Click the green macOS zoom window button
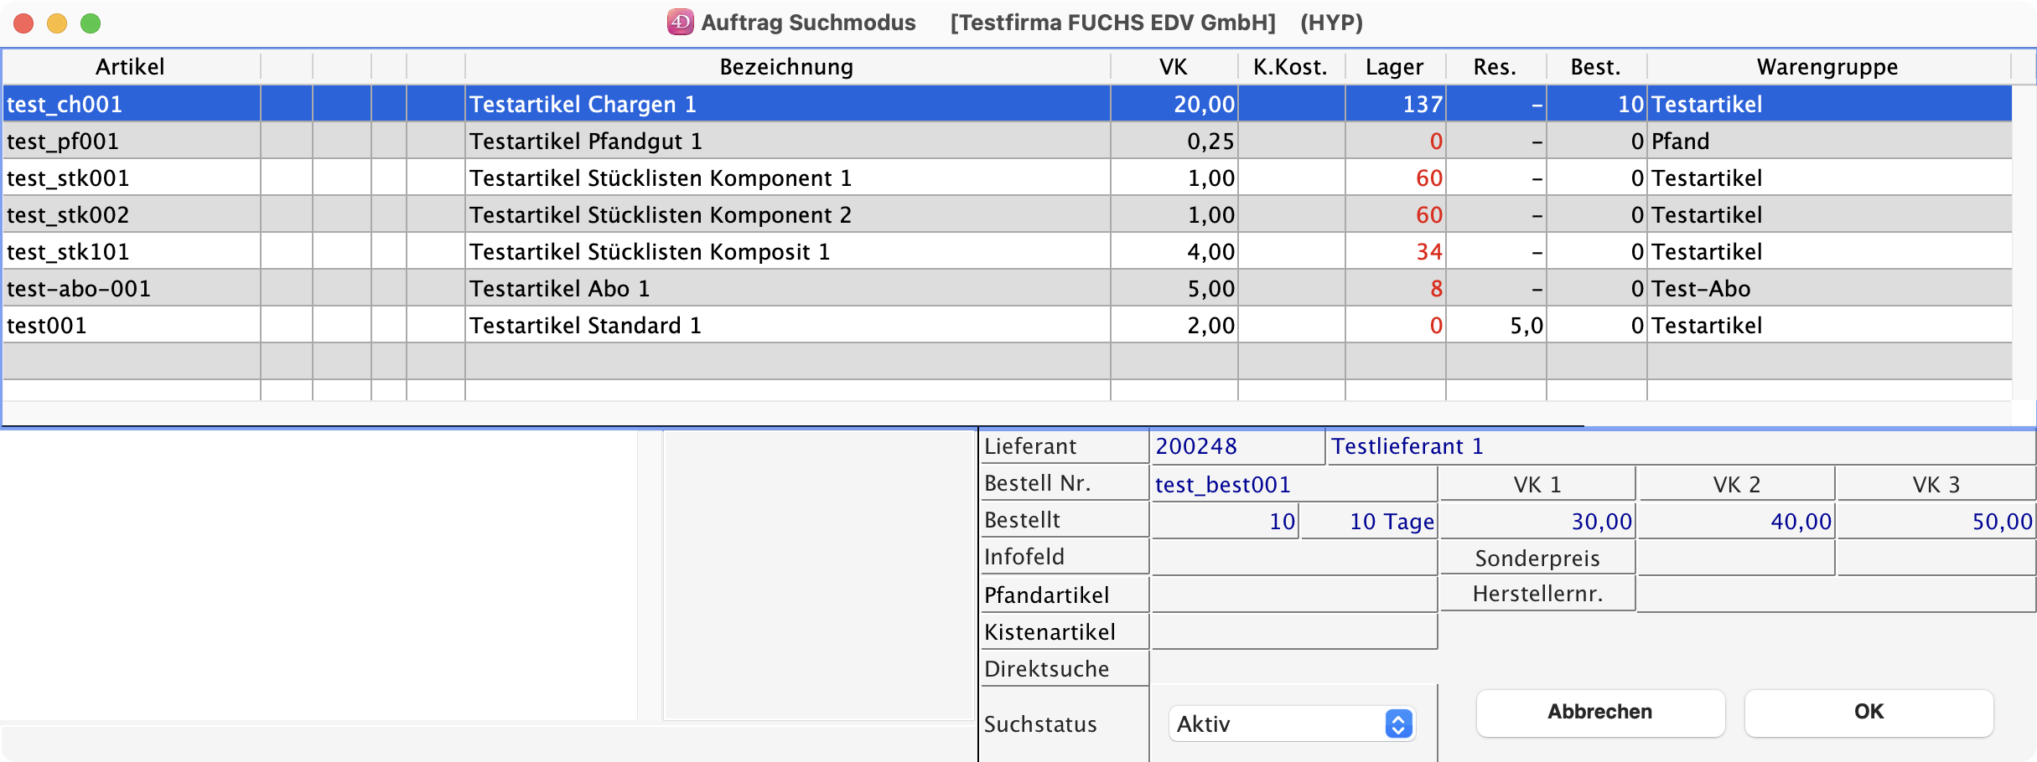Viewport: 2037px width, 762px height. 91,23
